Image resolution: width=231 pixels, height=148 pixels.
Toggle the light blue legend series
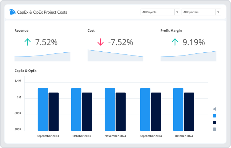(215, 116)
